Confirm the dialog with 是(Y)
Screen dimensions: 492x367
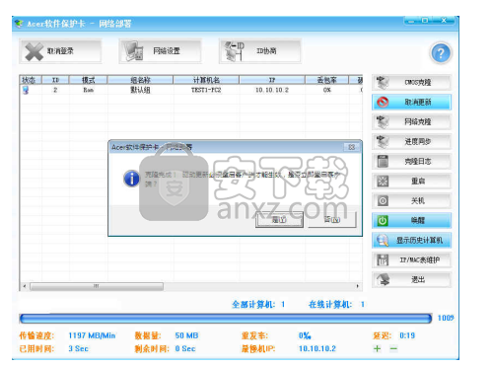coord(279,220)
